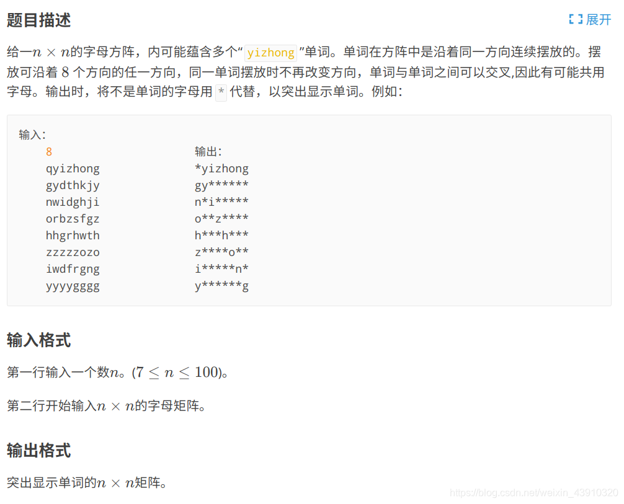Select the asterisk code badge in the description
This screenshot has height=504, width=624.
click(221, 91)
